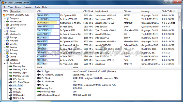Select the Computer icon in tree

pyautogui.click(x=7, y=18)
